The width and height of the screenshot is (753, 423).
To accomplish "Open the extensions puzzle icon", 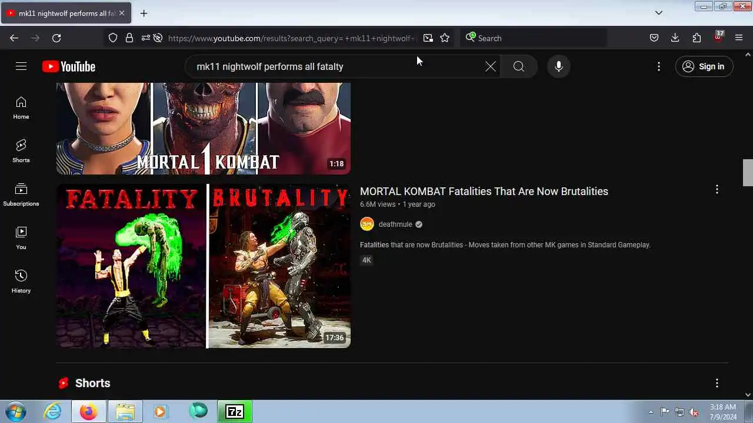I will click(697, 38).
